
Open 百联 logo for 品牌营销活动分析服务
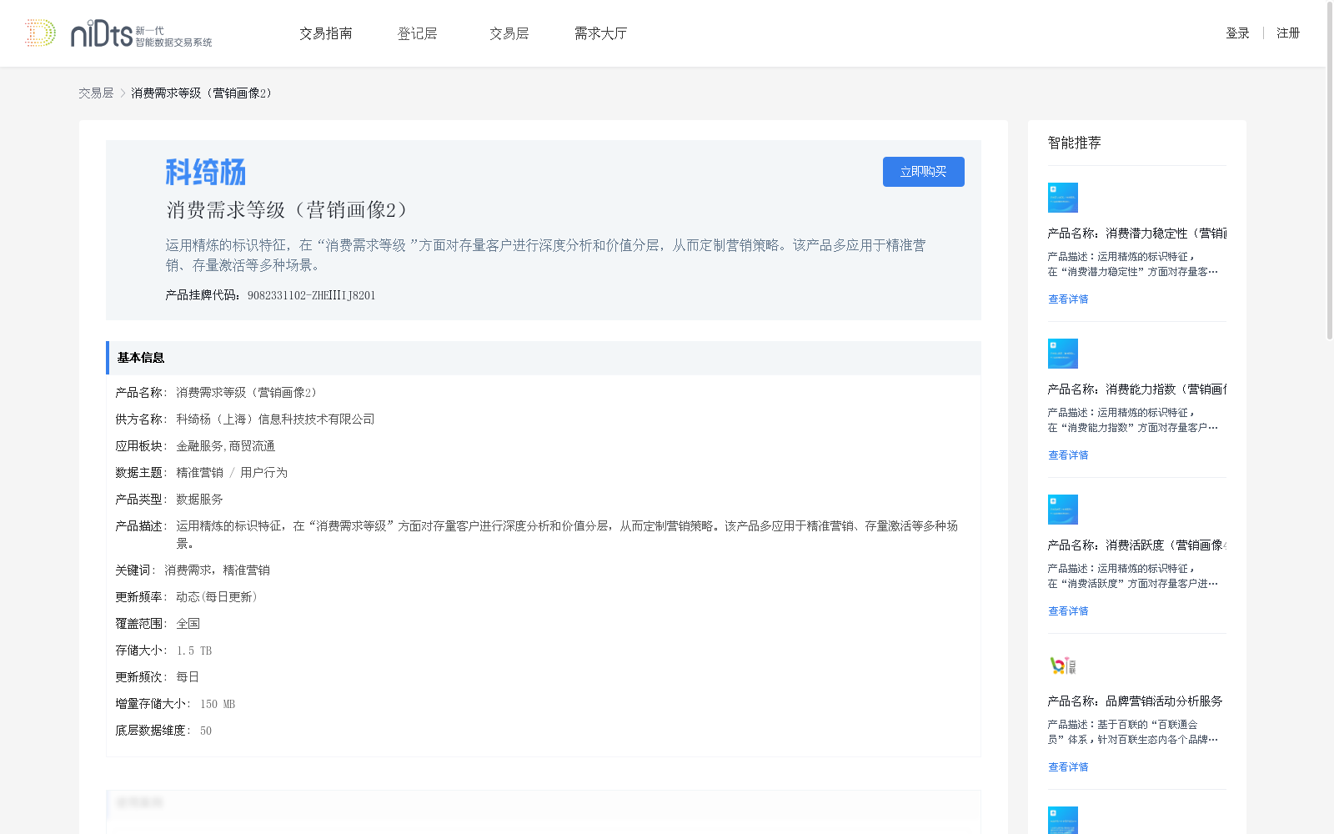1063,666
